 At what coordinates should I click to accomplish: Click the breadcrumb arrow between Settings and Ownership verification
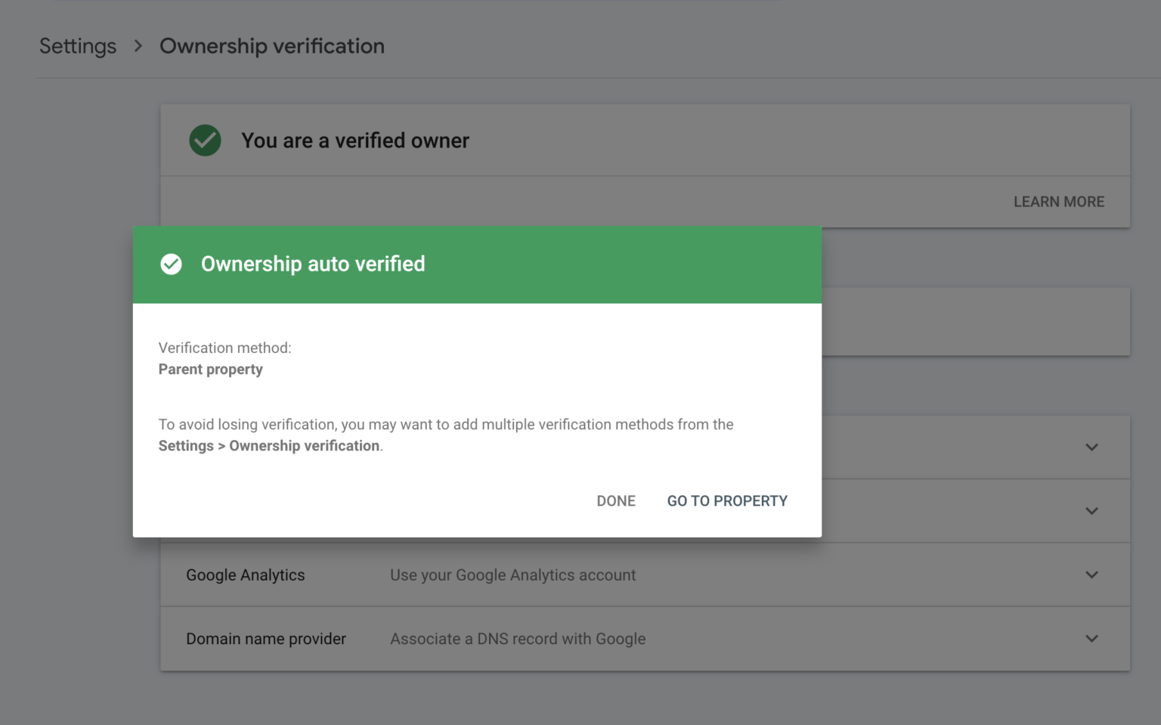(x=138, y=46)
